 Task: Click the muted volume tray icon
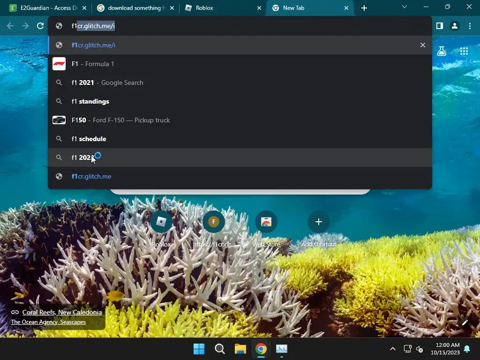tap(420, 349)
